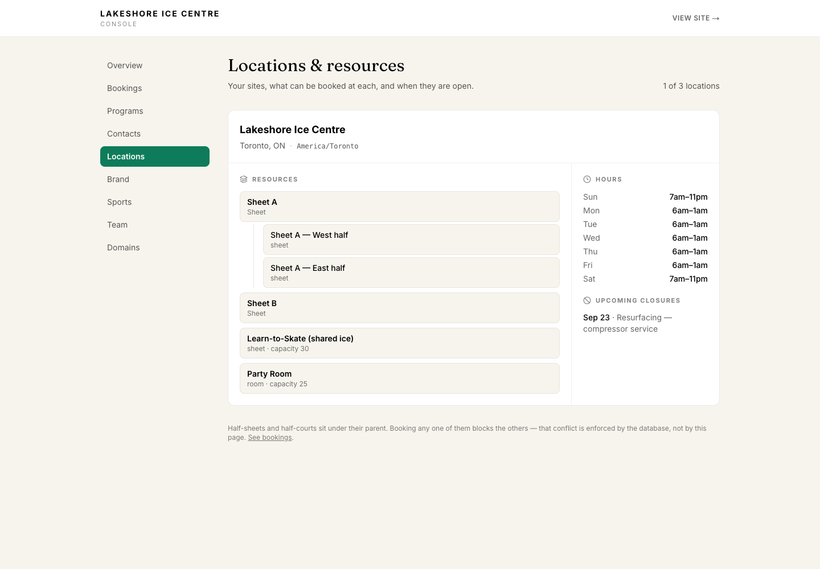This screenshot has height=569, width=820.
Task: Click the Mon hours row
Action: 645,211
